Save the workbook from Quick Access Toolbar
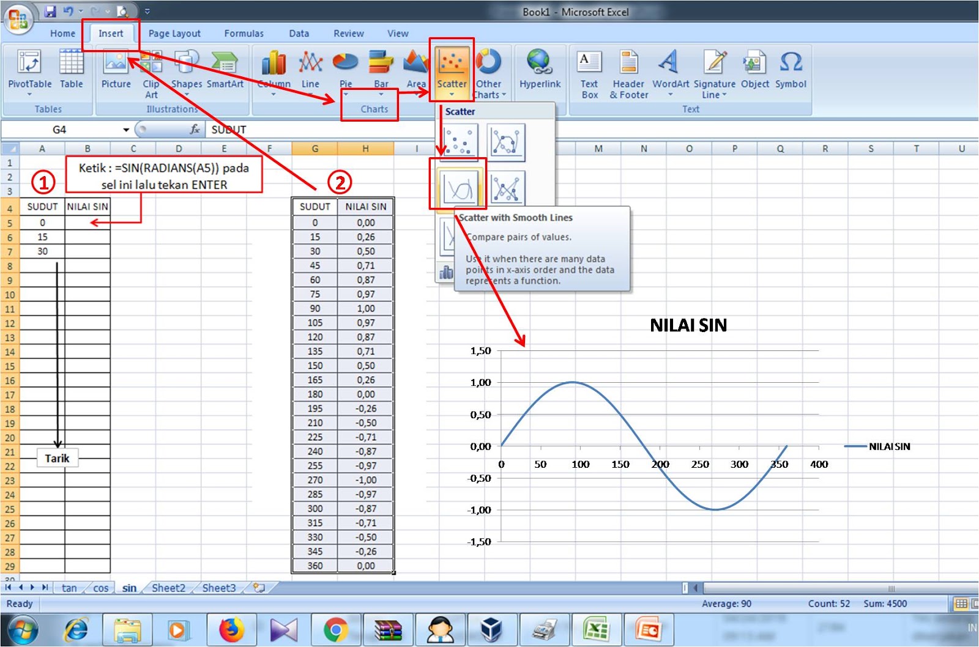The image size is (979, 647). [50, 11]
